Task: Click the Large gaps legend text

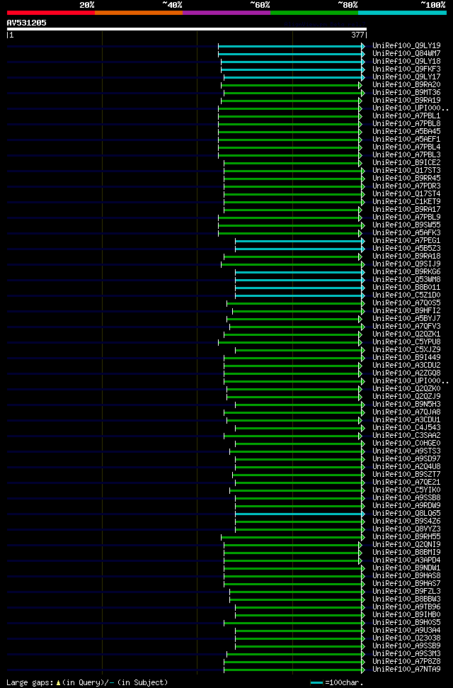Action: [x=87, y=683]
